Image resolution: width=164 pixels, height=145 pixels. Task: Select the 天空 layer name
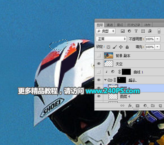coord(119,64)
